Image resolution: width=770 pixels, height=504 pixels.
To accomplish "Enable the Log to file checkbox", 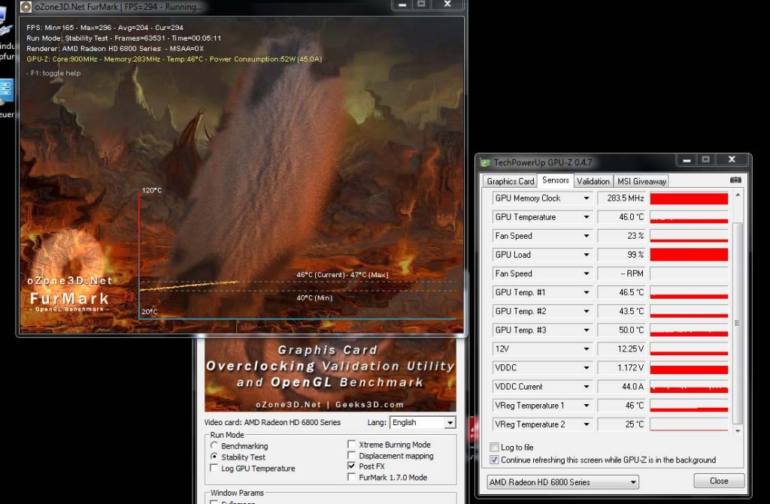I will 494,447.
